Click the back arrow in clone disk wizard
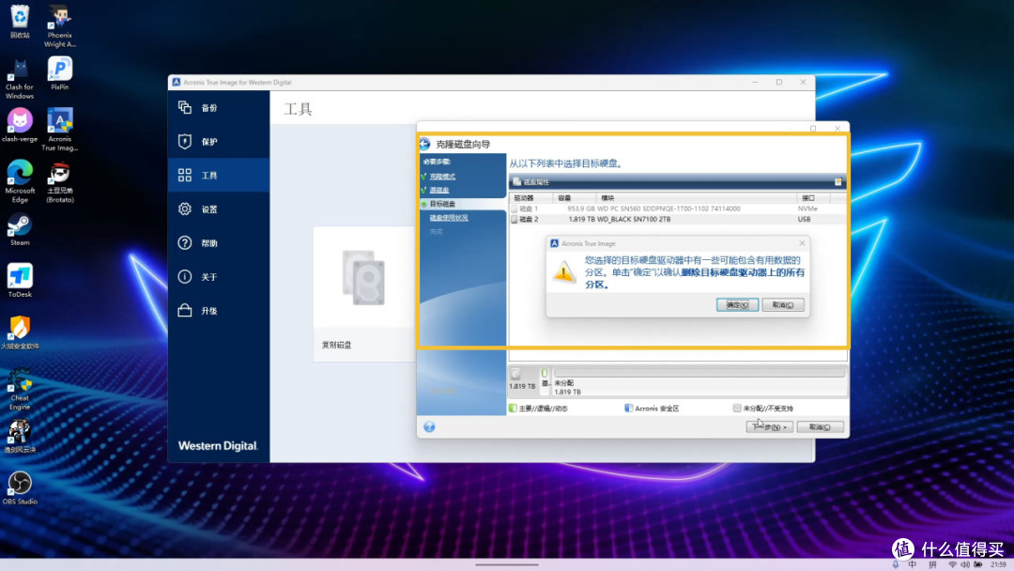 tap(425, 145)
